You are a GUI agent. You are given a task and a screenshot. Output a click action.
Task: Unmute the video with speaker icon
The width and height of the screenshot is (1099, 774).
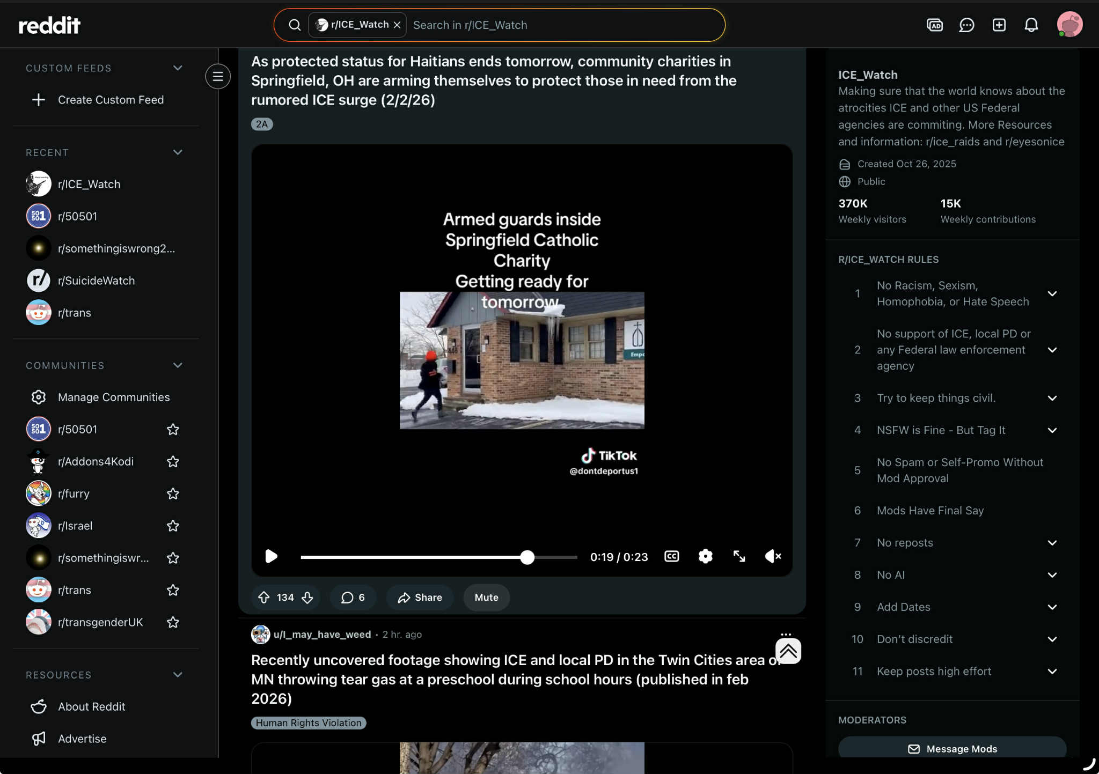click(773, 557)
